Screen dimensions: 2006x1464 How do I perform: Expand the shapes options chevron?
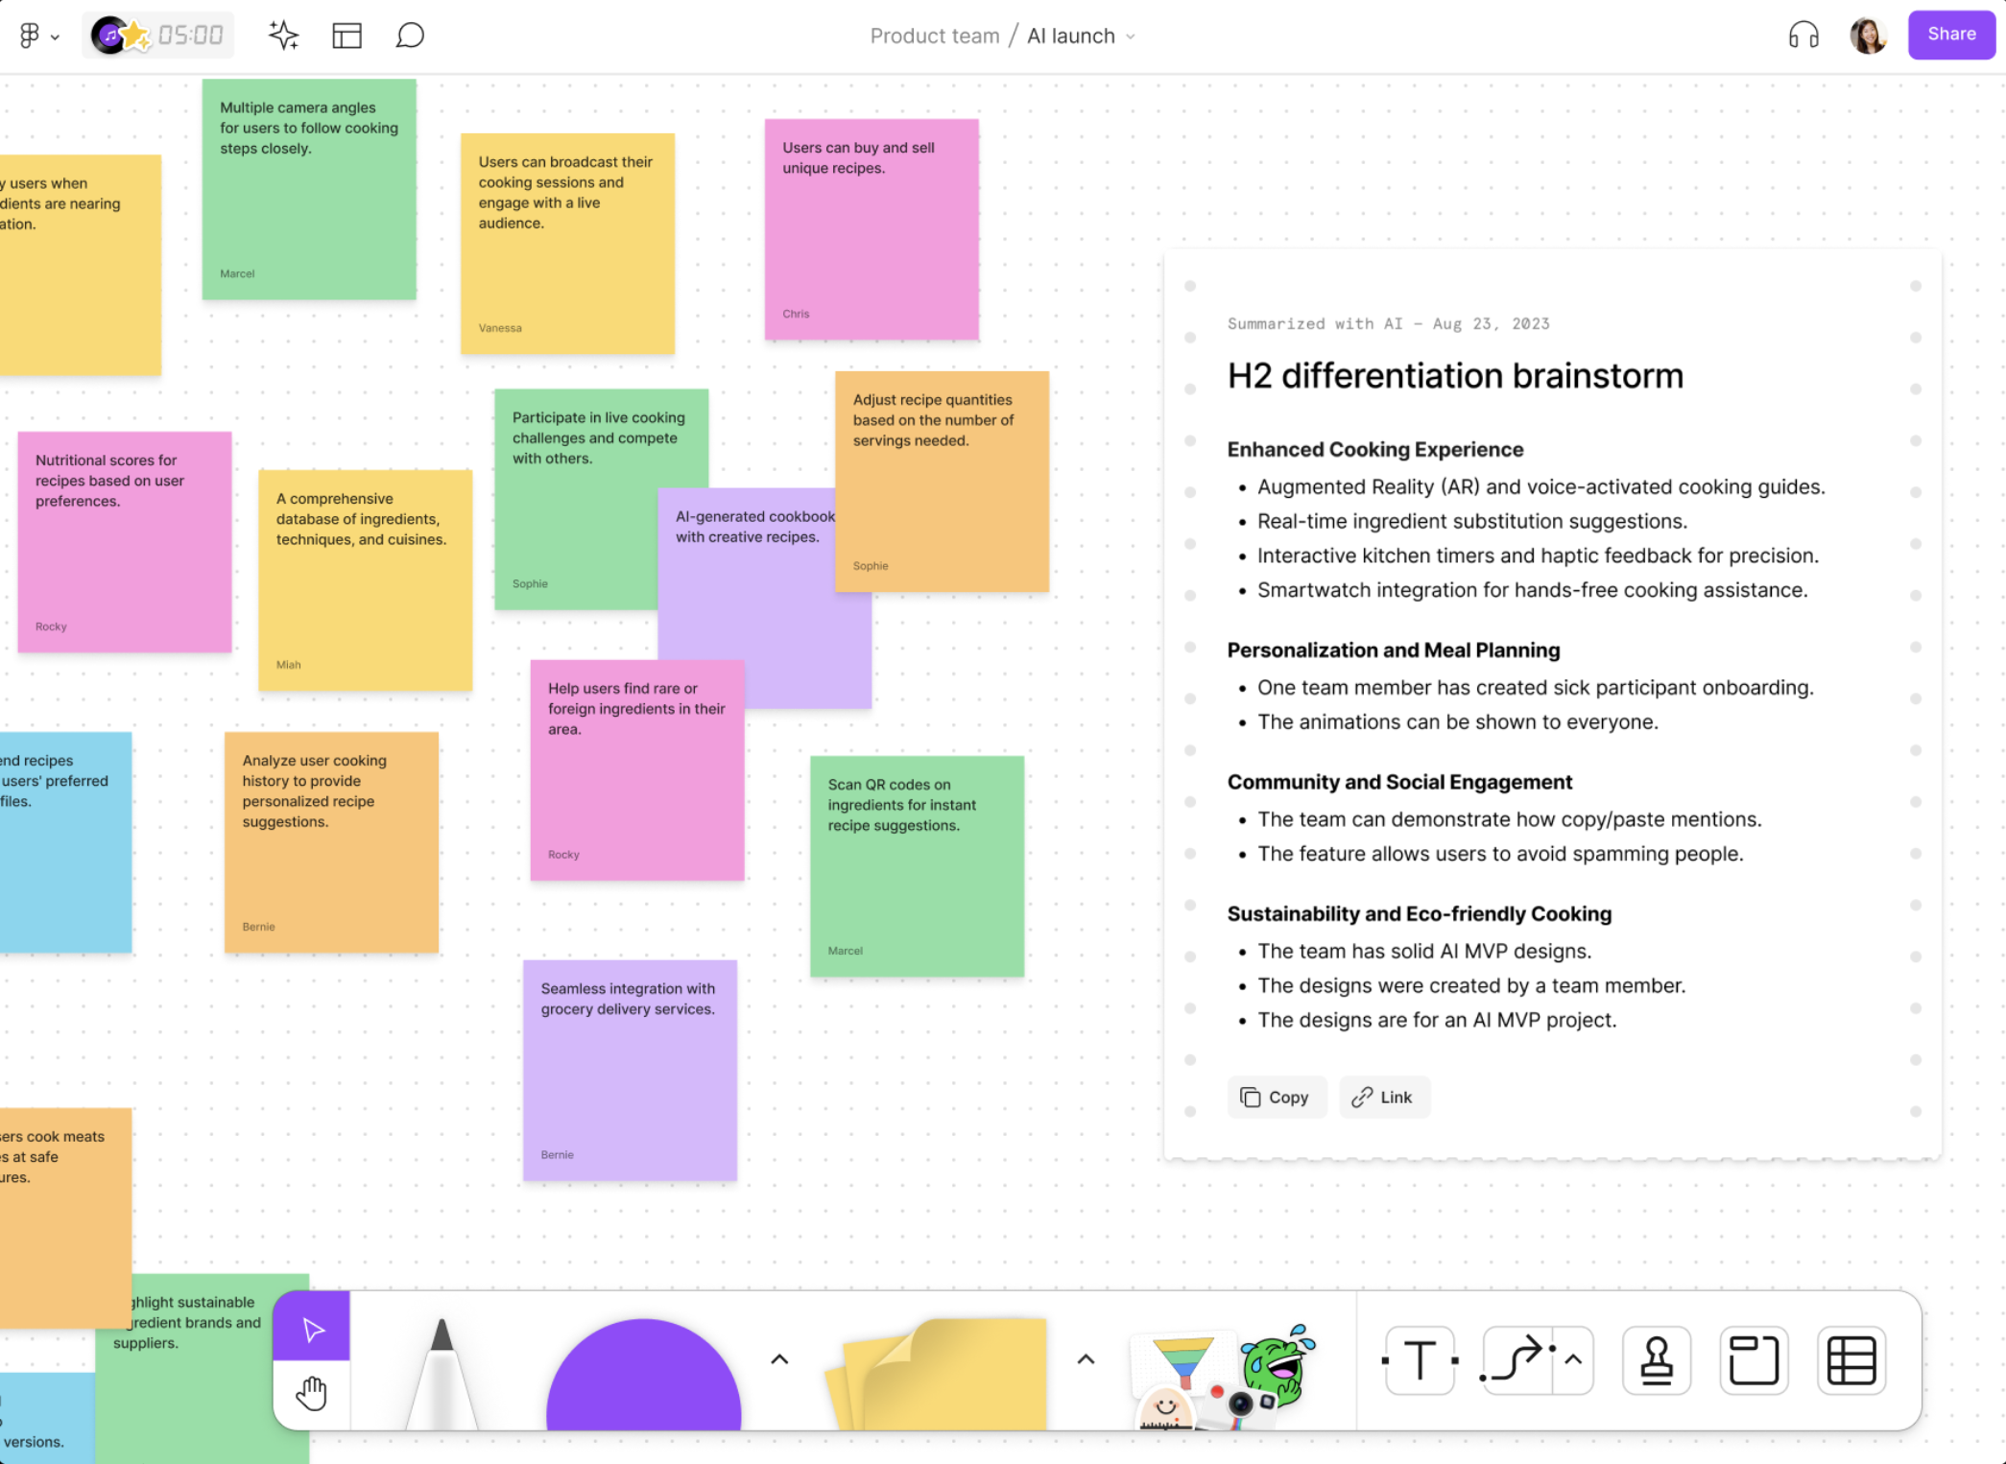[779, 1359]
